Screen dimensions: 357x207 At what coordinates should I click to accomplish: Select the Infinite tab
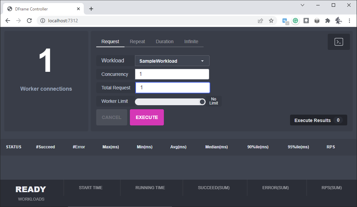191,41
